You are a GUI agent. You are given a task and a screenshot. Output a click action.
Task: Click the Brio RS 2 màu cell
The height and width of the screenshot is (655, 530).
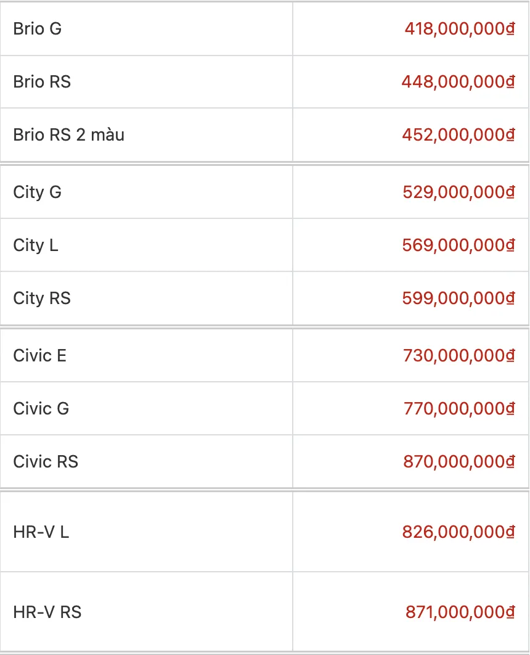(69, 134)
